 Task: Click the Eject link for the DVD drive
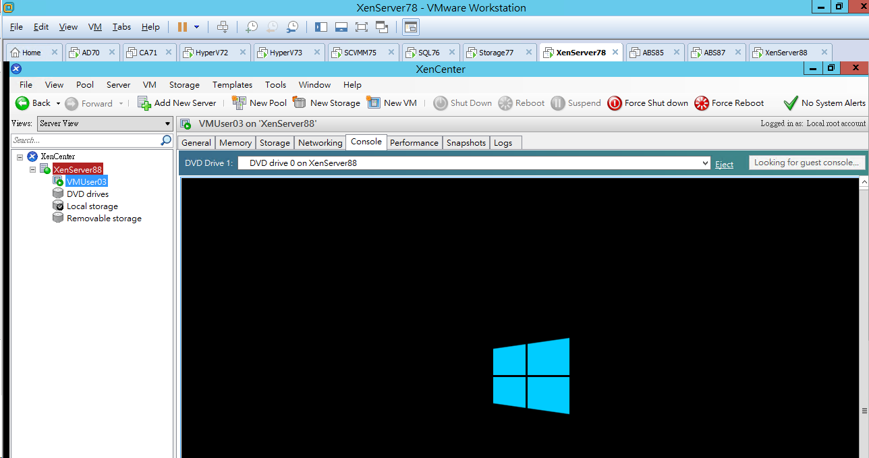[x=724, y=164]
